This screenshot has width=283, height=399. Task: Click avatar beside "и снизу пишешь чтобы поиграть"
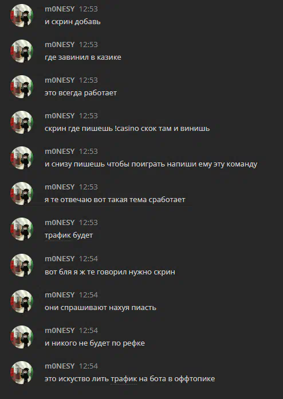pyautogui.click(x=22, y=158)
